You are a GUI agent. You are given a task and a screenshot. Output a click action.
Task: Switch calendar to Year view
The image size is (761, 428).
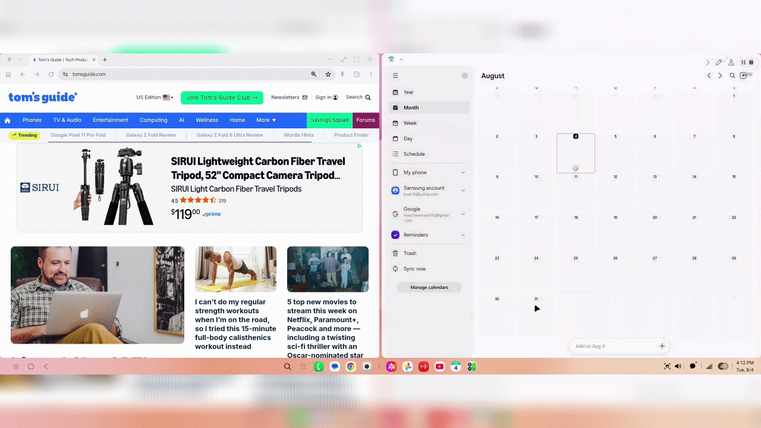[429, 92]
